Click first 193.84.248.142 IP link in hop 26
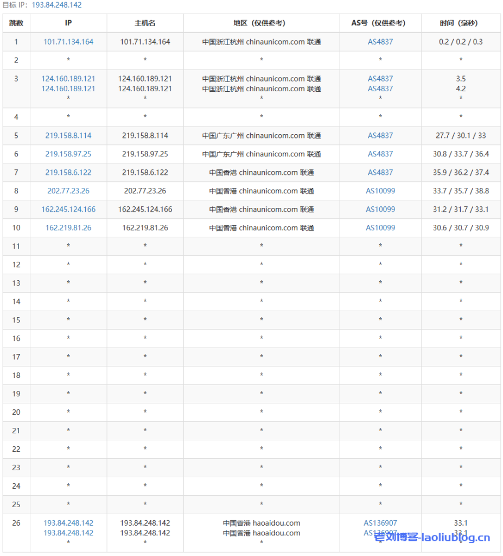503x556 pixels. pyautogui.click(x=68, y=523)
